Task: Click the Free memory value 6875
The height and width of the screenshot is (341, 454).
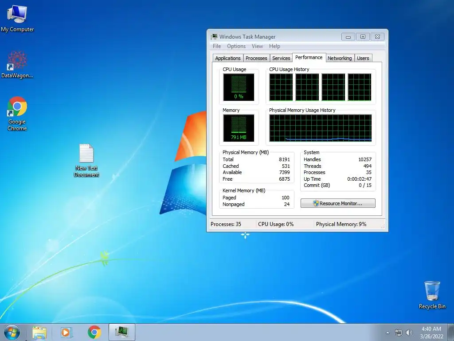Action: pyautogui.click(x=284, y=179)
